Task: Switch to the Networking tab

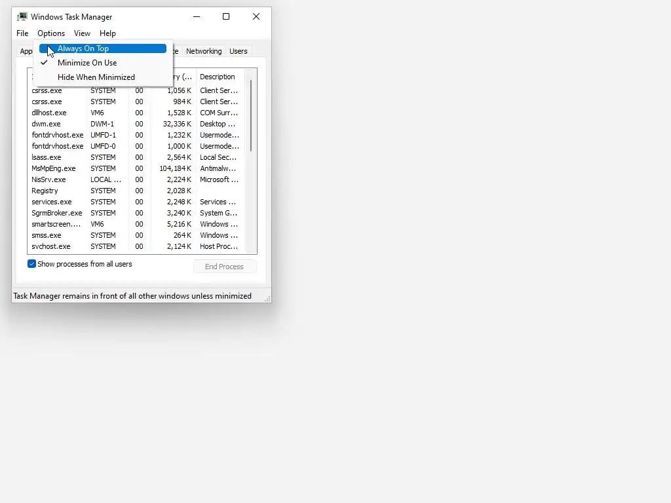Action: tap(204, 51)
